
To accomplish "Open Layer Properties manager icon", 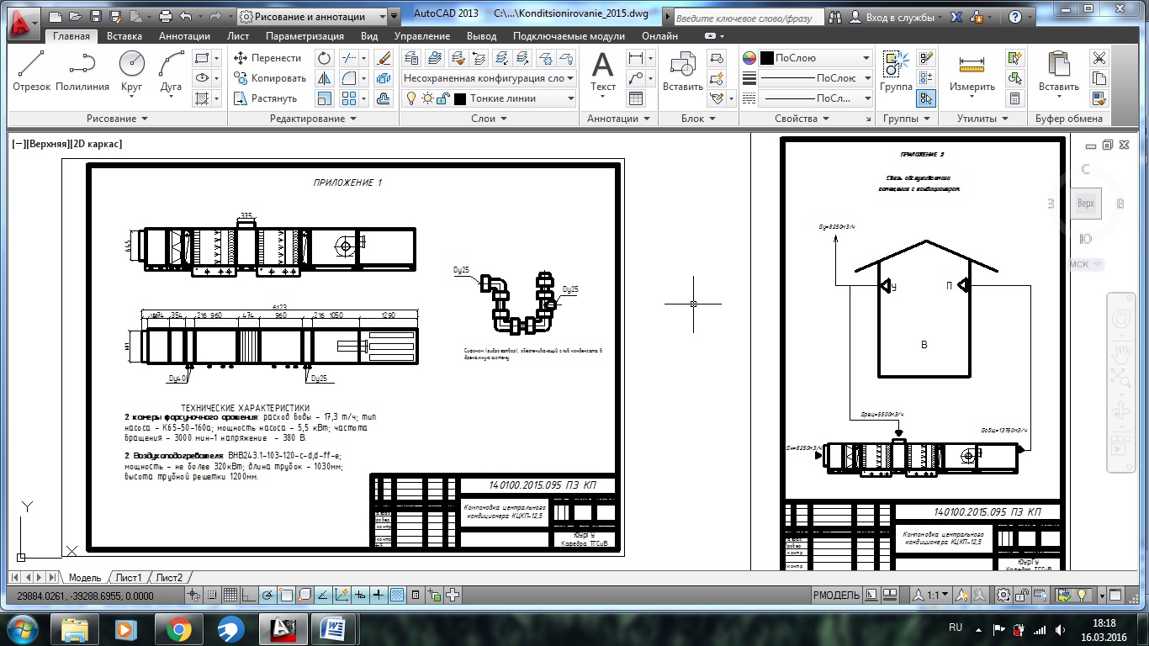I will [x=411, y=58].
